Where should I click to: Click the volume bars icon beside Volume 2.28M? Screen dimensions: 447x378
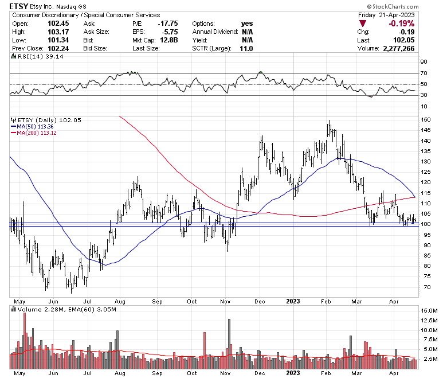[x=13, y=309]
